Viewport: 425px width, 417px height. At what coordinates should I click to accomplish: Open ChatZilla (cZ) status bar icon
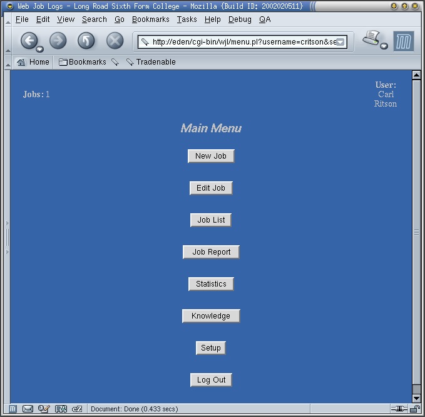pyautogui.click(x=77, y=409)
